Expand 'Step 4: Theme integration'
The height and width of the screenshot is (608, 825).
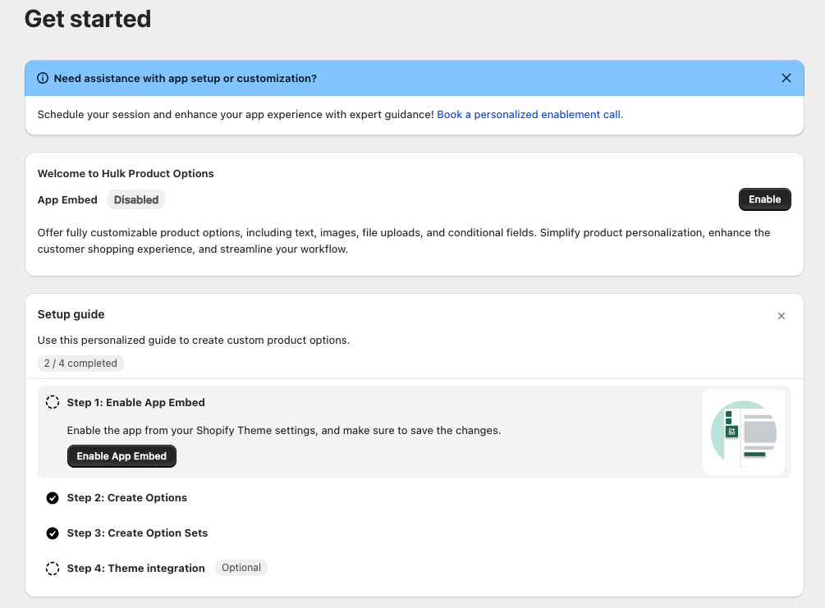[x=136, y=569]
